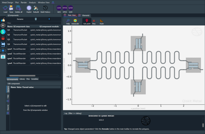The width and height of the screenshot is (205, 134).
Task: Click the zoom-to-component icon next to the trash
Action: [49, 19]
